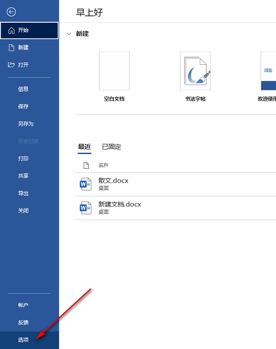This screenshot has width=276, height=349.
Task: Open the 欢迎使用 template thumbnail
Action: point(269,71)
